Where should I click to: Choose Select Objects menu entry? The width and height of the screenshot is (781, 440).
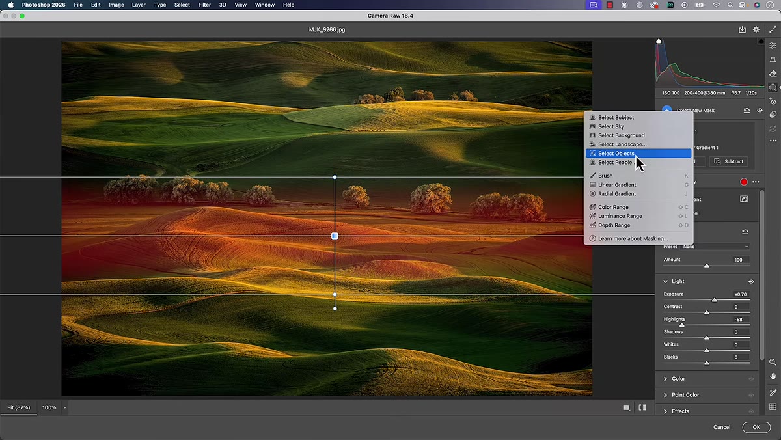point(638,154)
